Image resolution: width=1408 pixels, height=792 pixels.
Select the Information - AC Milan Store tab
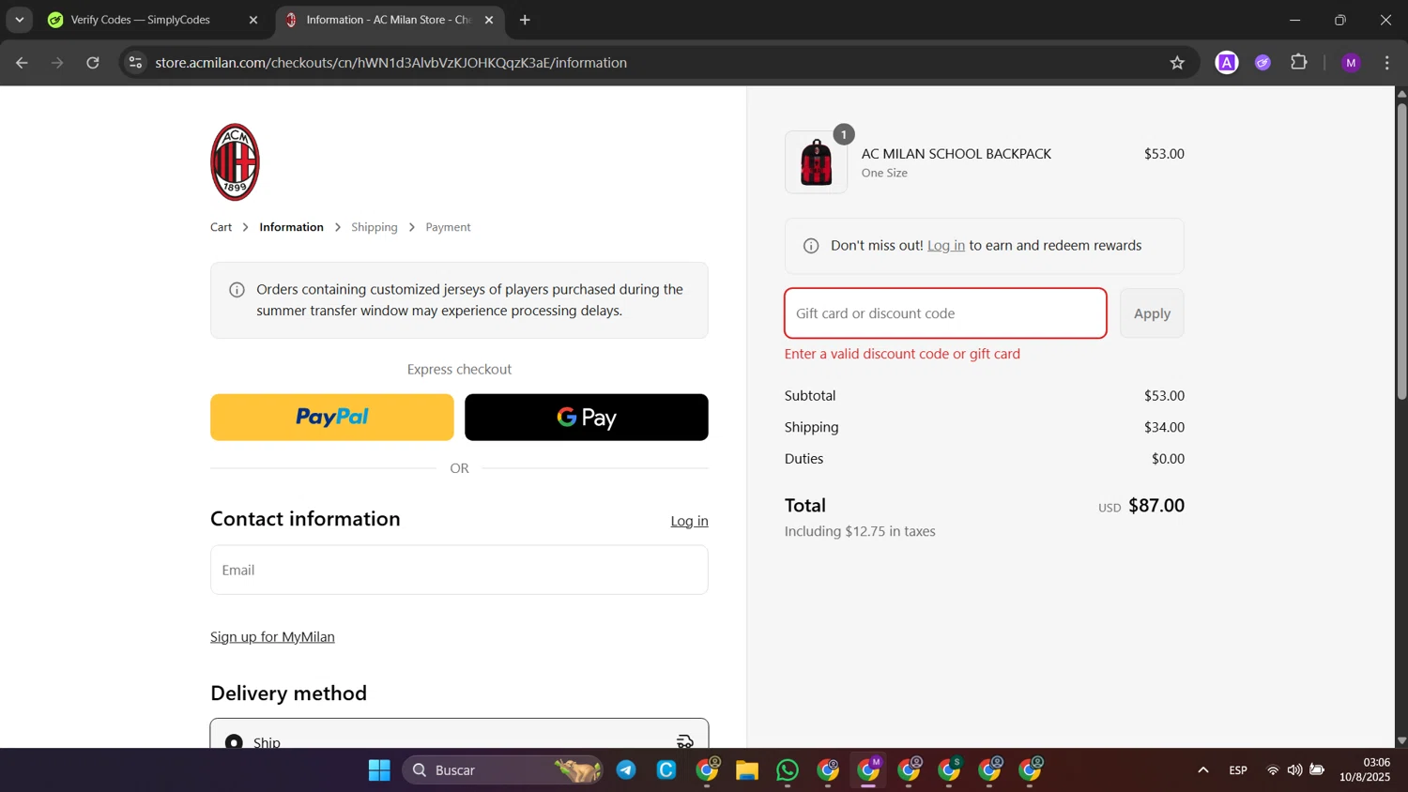click(390, 20)
